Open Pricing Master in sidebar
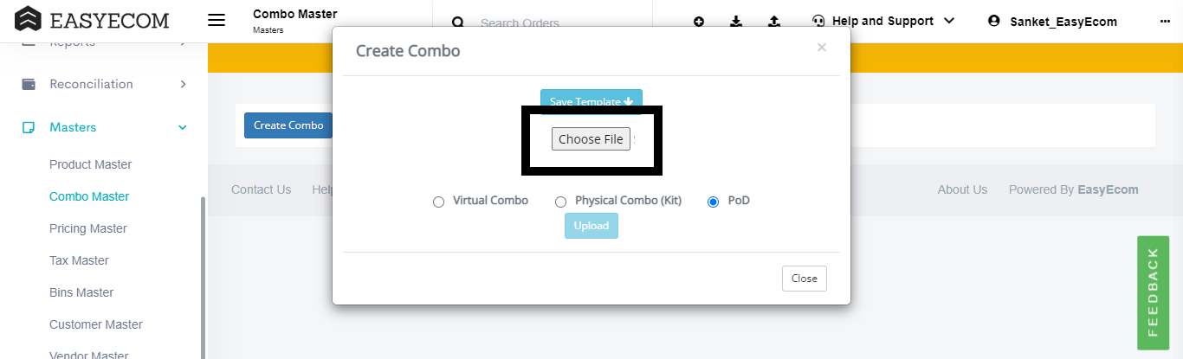This screenshot has width=1183, height=359. 88,228
